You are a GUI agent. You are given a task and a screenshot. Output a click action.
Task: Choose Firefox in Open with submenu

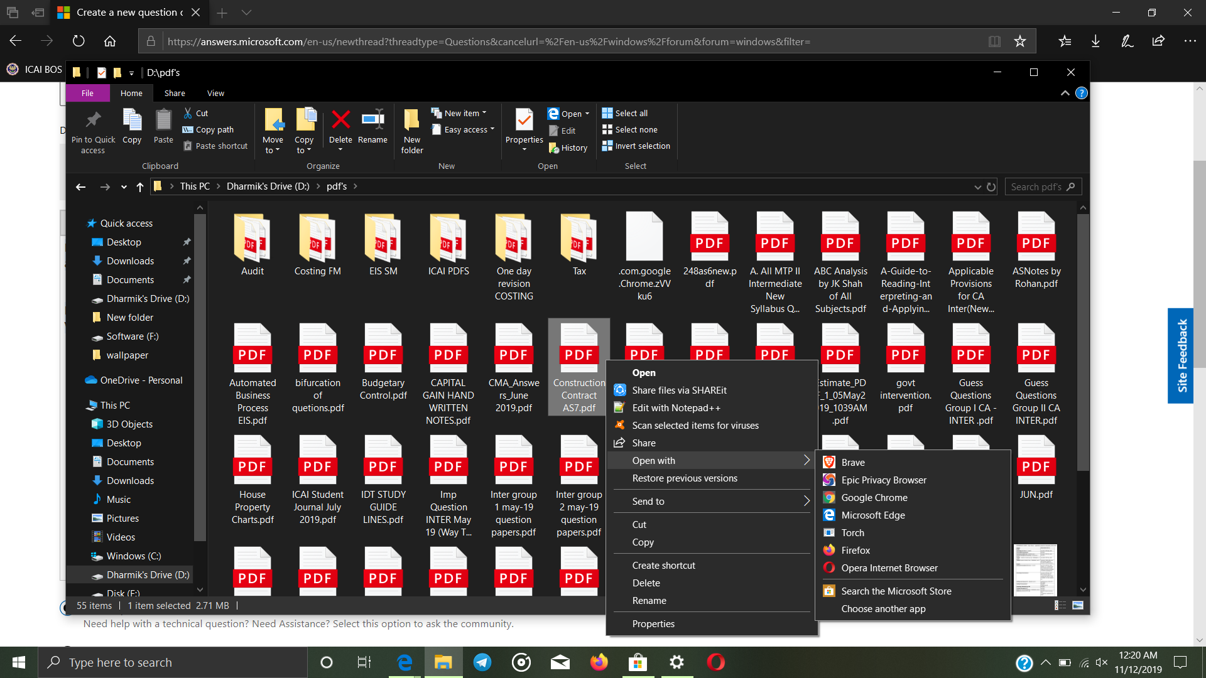(913, 550)
